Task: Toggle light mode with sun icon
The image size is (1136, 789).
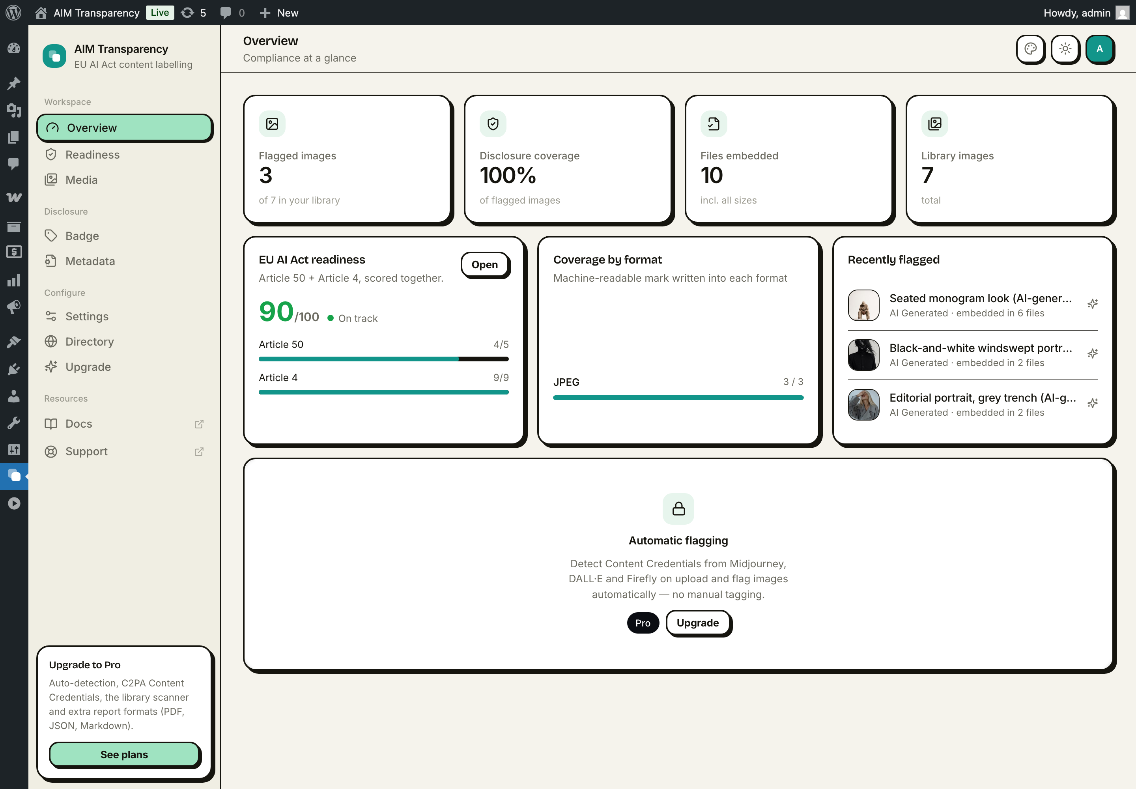Action: click(x=1065, y=49)
